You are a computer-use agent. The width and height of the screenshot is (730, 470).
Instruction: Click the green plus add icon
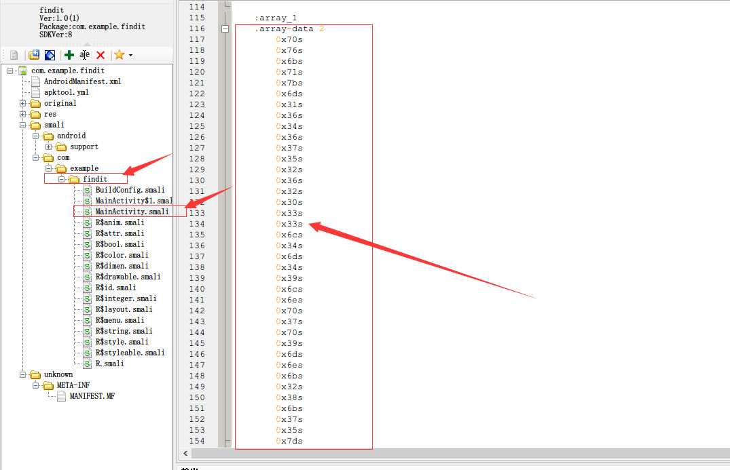tap(69, 55)
